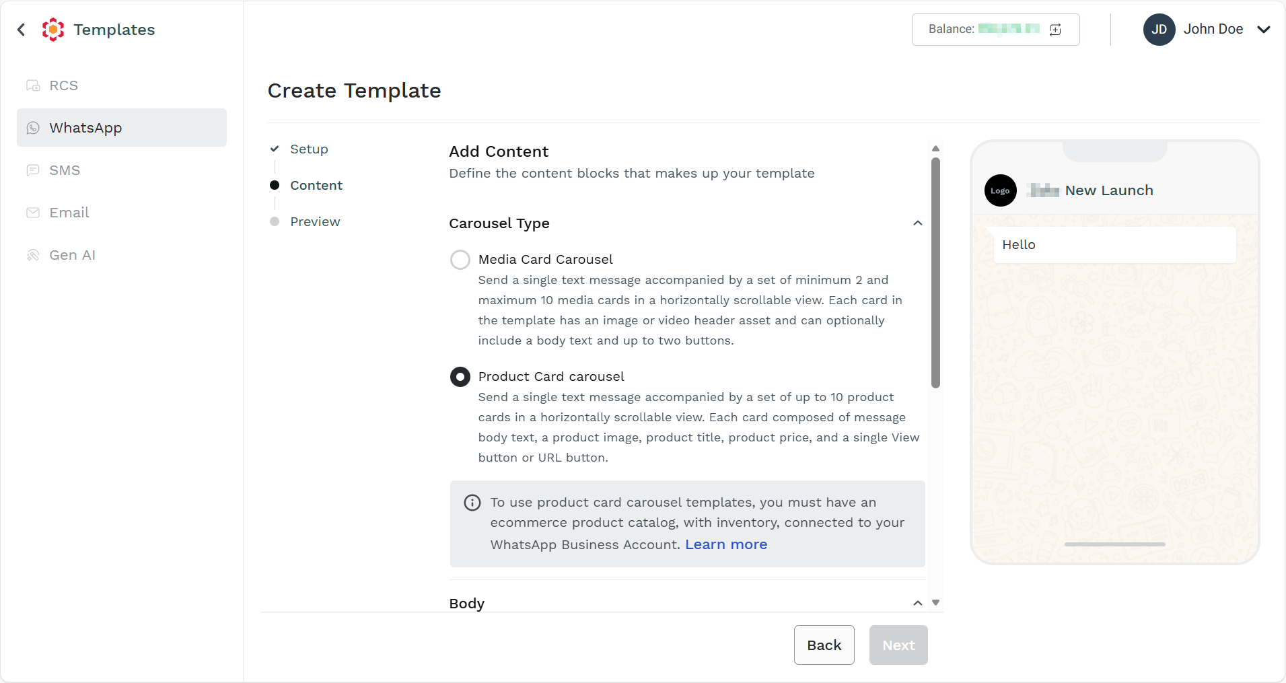Click the Gen AI icon in sidebar

click(x=33, y=255)
